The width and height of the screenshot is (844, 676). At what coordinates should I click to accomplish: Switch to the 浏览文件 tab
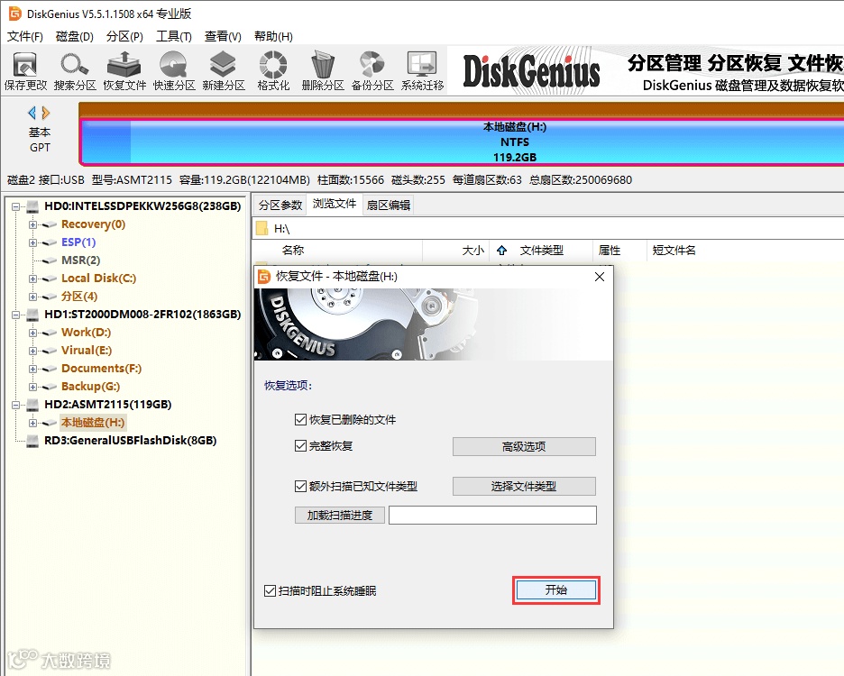(335, 204)
